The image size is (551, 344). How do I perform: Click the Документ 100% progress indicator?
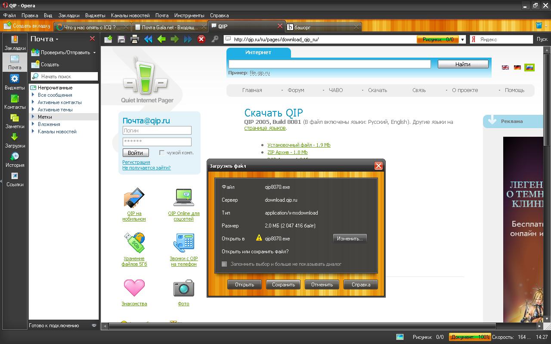[x=470, y=337]
